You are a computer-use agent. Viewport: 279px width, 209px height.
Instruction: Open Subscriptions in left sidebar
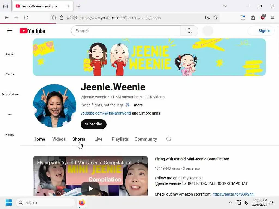pos(10,94)
